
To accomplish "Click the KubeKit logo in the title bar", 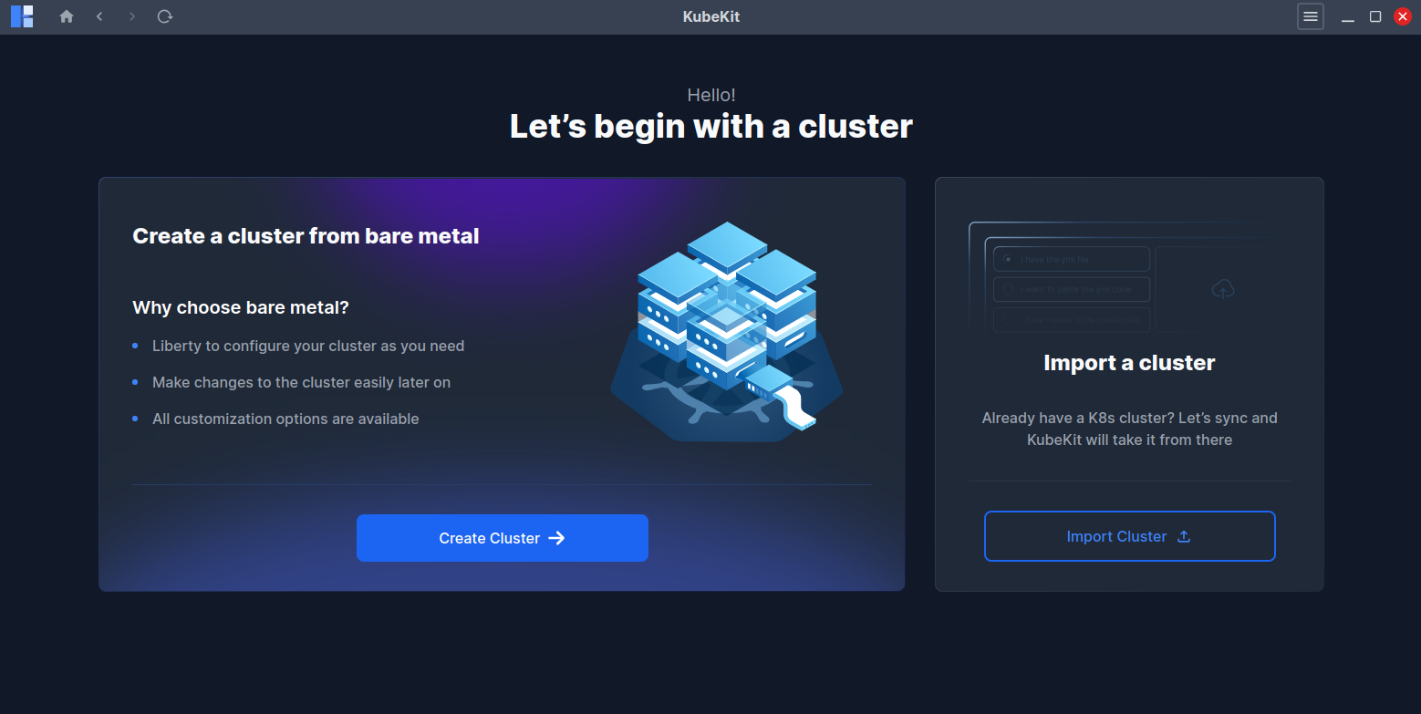I will pyautogui.click(x=21, y=16).
